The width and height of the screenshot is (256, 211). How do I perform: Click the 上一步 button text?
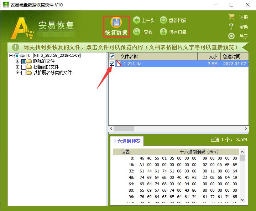click(148, 20)
